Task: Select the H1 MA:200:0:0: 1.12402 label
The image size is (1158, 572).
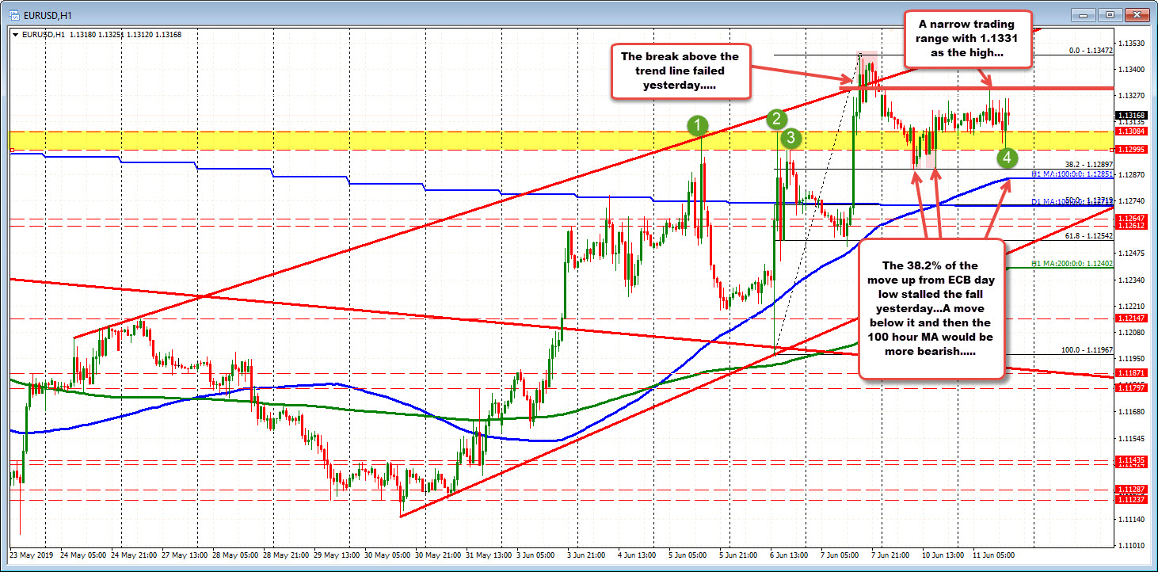Action: (x=1072, y=263)
